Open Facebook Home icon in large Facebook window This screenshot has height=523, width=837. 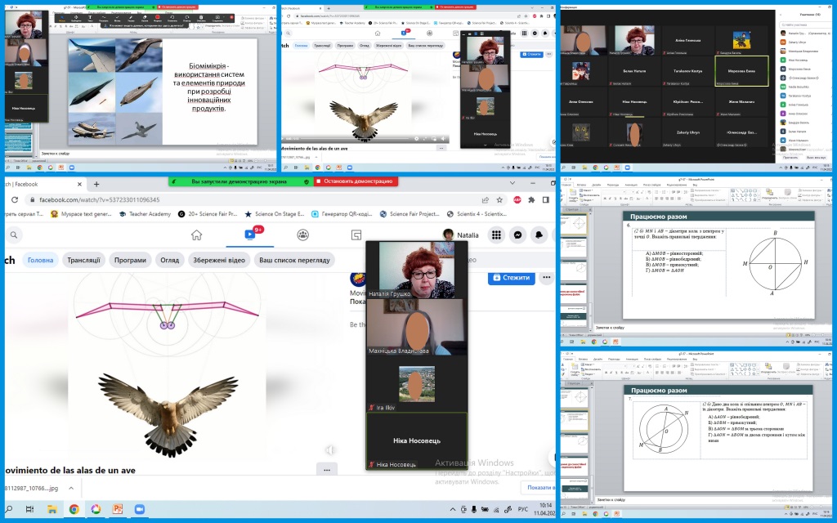(x=196, y=235)
